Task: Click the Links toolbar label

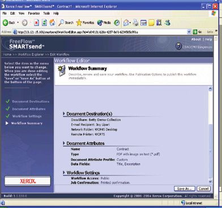Action: [x=210, y=32]
